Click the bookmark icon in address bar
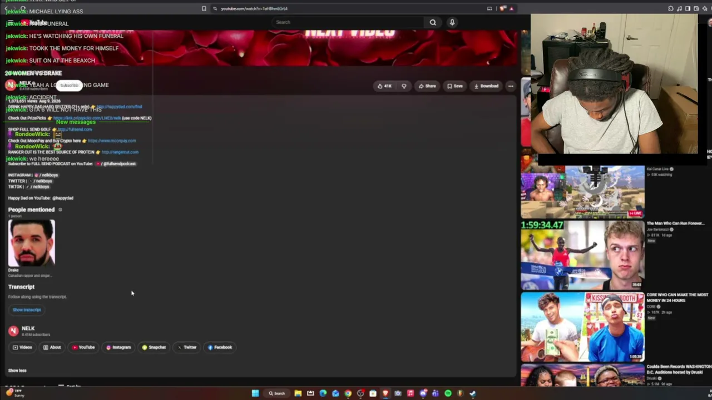The height and width of the screenshot is (400, 712). (204, 8)
